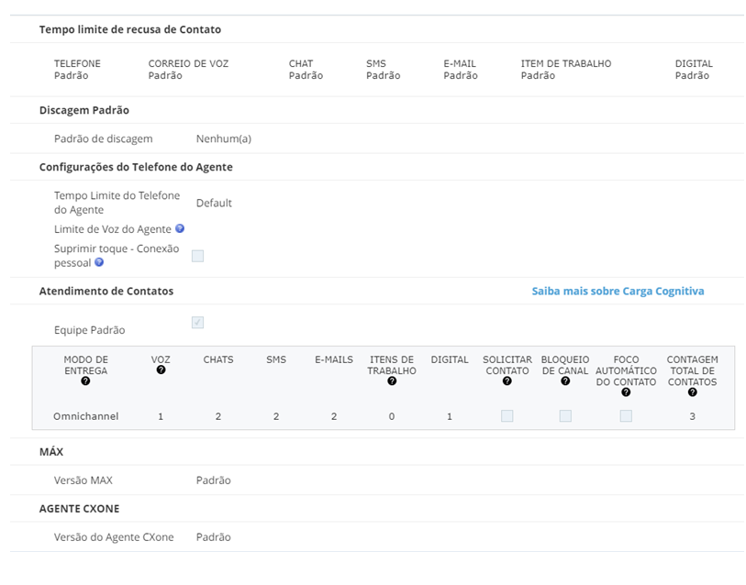Click Foco Automático do Contato help icon
Viewport: 746px width, 585px height.
(626, 392)
